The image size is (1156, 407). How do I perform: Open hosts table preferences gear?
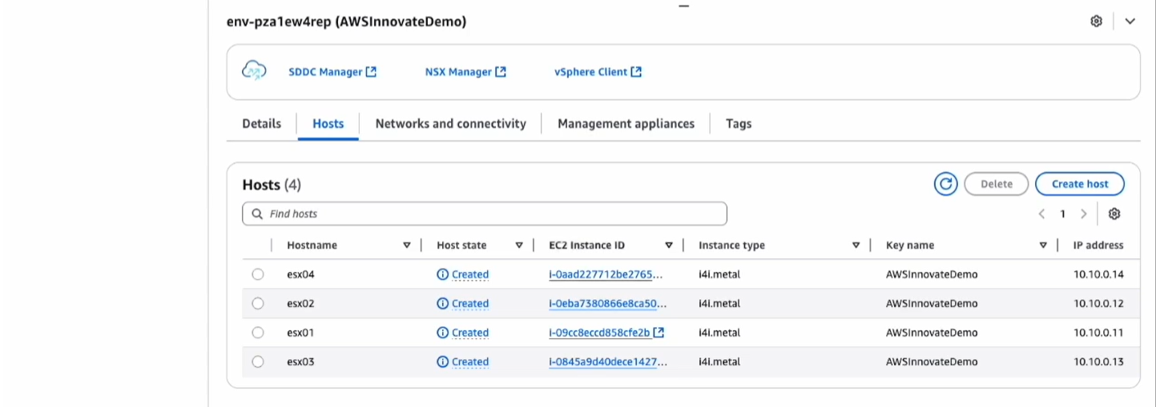point(1114,213)
